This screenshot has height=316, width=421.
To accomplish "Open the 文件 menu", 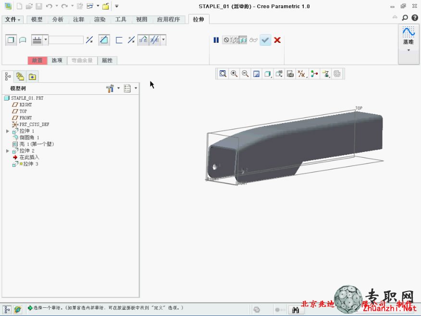I will [x=12, y=19].
